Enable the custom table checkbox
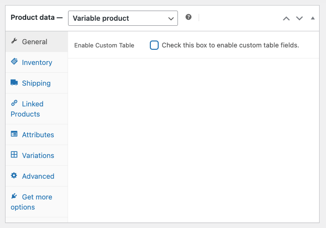The image size is (326, 228). coord(154,45)
